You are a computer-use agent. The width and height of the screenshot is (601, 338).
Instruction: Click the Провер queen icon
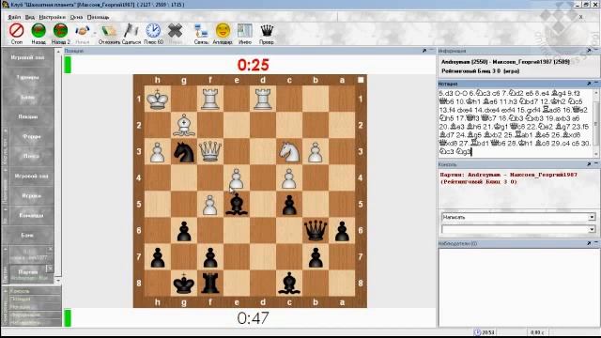tap(267, 31)
